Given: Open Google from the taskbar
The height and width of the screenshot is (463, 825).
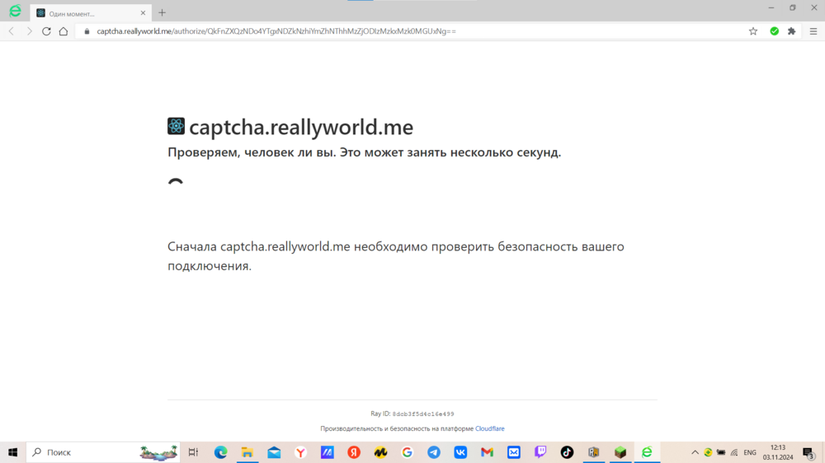Looking at the screenshot, I should [408, 452].
